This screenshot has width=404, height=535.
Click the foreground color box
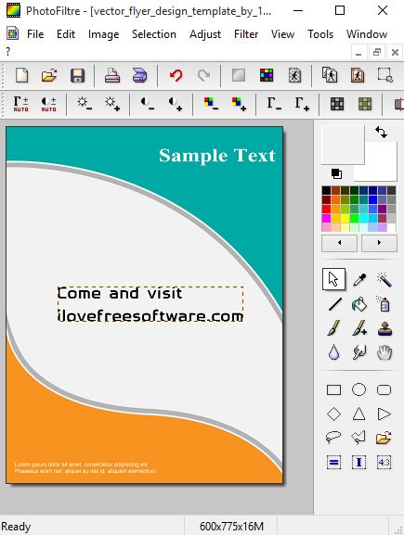[x=343, y=145]
